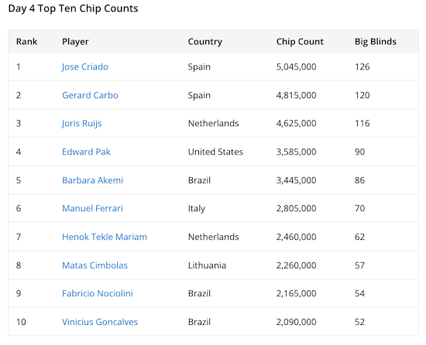
Task: Click the Rank column header
Action: pos(26,42)
